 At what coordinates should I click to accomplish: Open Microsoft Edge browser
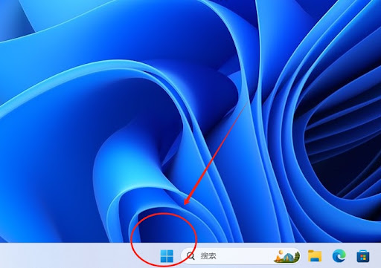339,255
